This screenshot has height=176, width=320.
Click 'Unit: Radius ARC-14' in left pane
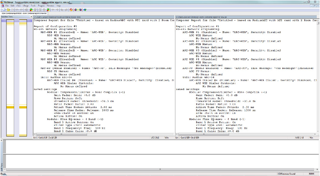56,77
